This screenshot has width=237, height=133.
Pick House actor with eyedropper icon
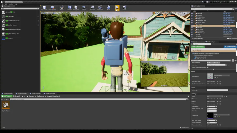(227, 96)
